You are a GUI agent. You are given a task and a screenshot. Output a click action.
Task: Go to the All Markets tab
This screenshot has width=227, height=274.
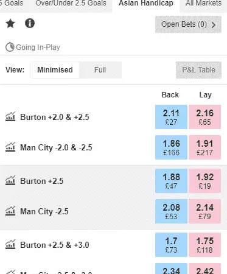pos(203,4)
